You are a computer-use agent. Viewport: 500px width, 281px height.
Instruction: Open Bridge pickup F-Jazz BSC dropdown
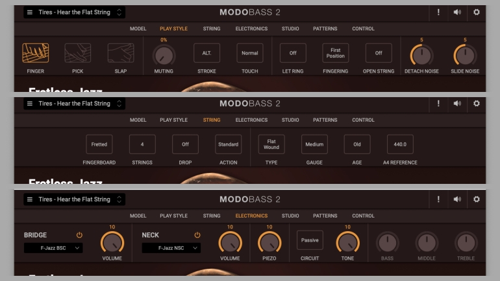click(x=53, y=248)
